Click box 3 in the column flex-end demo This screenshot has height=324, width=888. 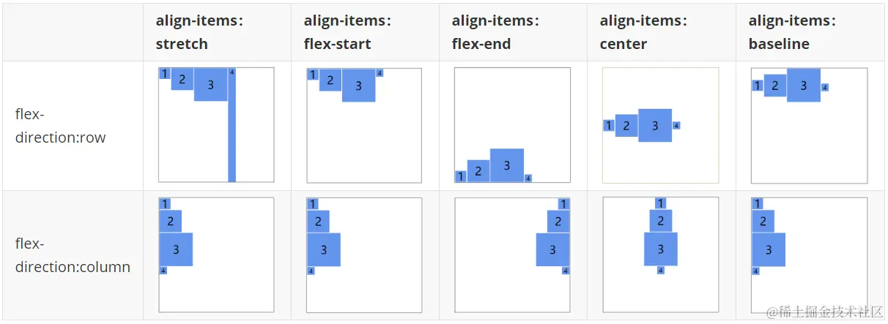[552, 249]
